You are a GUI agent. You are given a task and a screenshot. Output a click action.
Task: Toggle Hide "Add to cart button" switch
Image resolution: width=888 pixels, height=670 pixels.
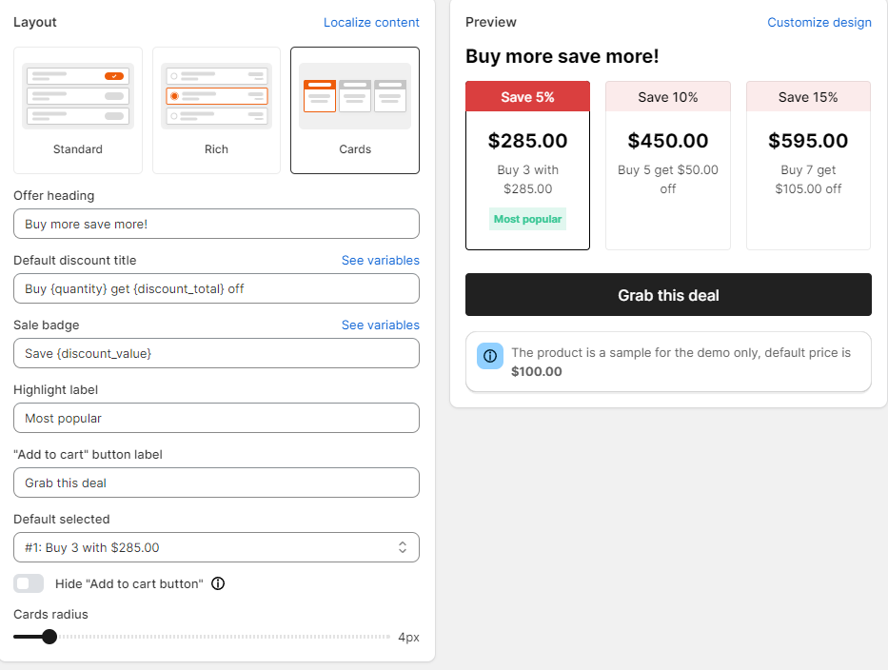(x=29, y=583)
